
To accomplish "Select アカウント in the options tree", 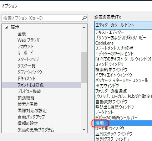I will tap(25, 47).
